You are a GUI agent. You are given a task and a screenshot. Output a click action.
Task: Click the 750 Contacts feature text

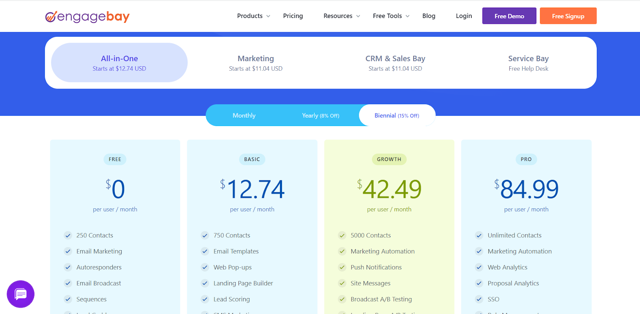[x=232, y=235]
